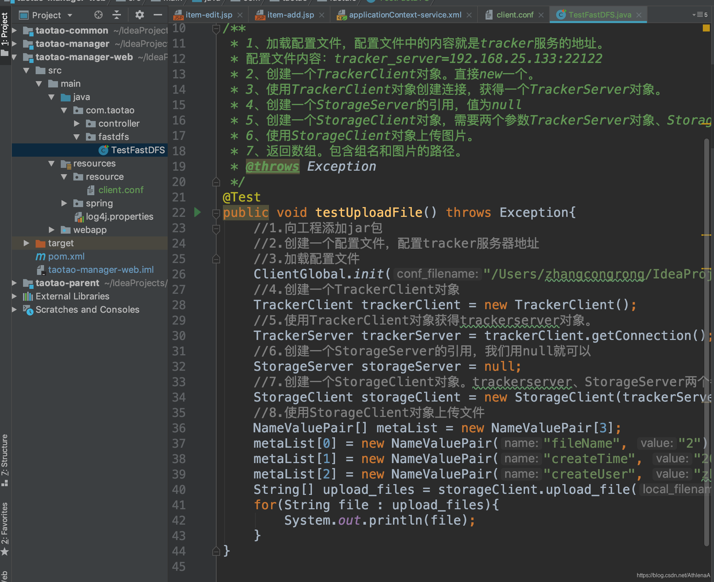Click the collapse all icon in Project panel
This screenshot has width=714, height=582.
(117, 15)
